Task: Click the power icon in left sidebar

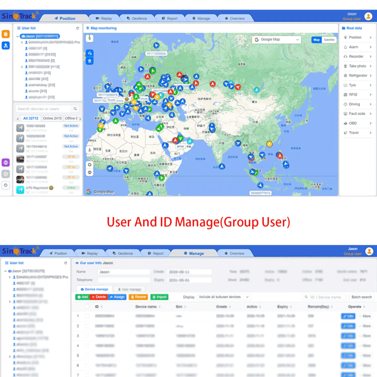Action: pyautogui.click(x=6, y=185)
